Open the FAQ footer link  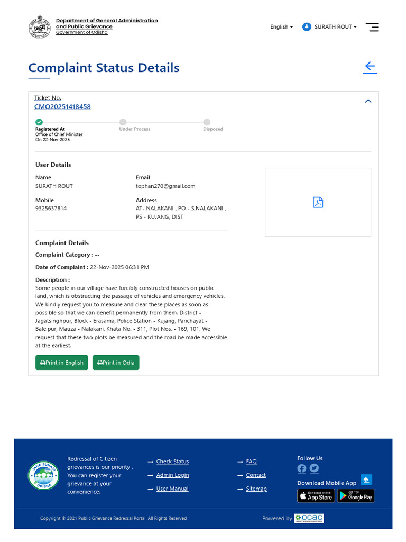[x=251, y=462]
